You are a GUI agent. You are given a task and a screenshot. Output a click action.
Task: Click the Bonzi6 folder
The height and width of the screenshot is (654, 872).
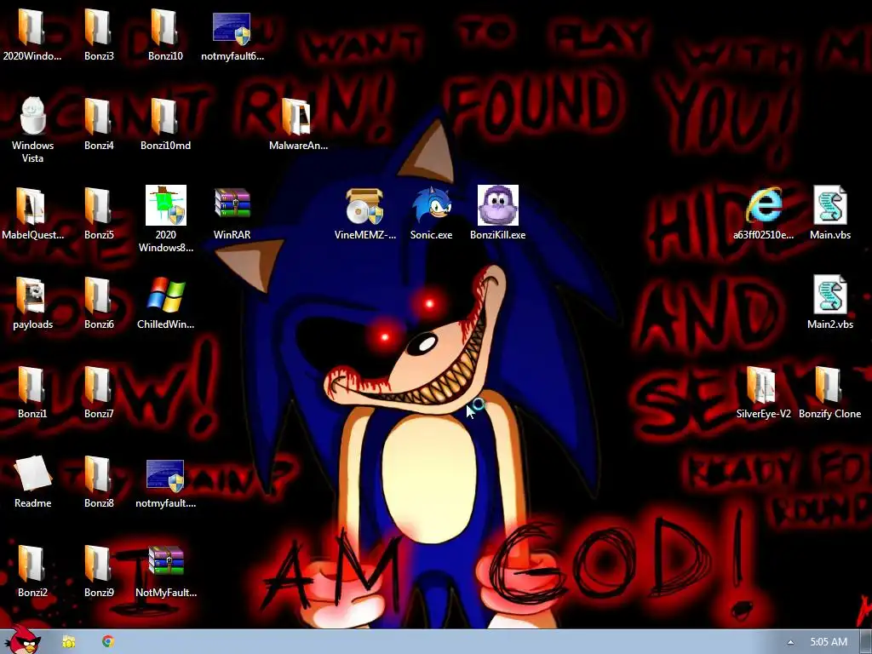[99, 295]
